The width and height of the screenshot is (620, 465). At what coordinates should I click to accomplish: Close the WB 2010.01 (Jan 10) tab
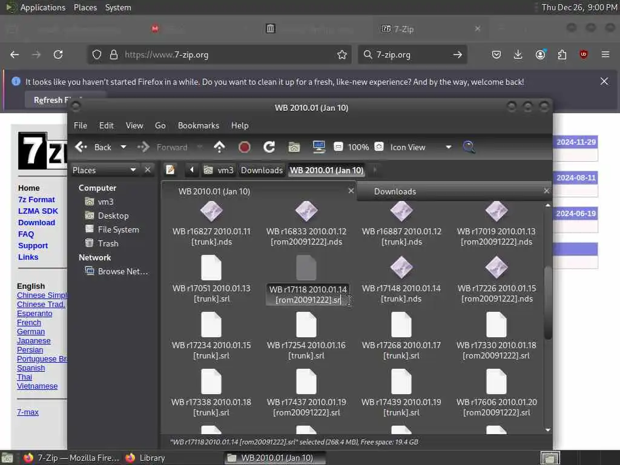click(x=351, y=191)
